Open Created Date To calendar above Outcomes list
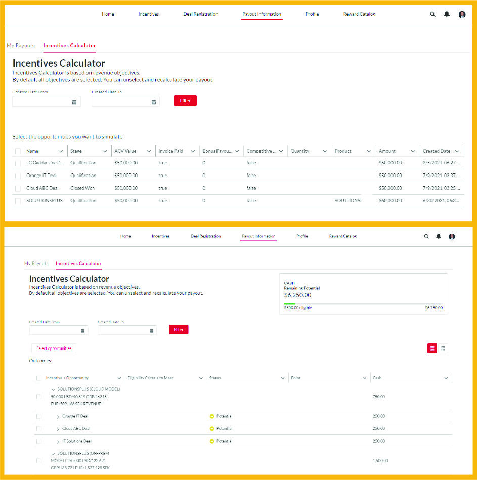 pyautogui.click(x=151, y=330)
